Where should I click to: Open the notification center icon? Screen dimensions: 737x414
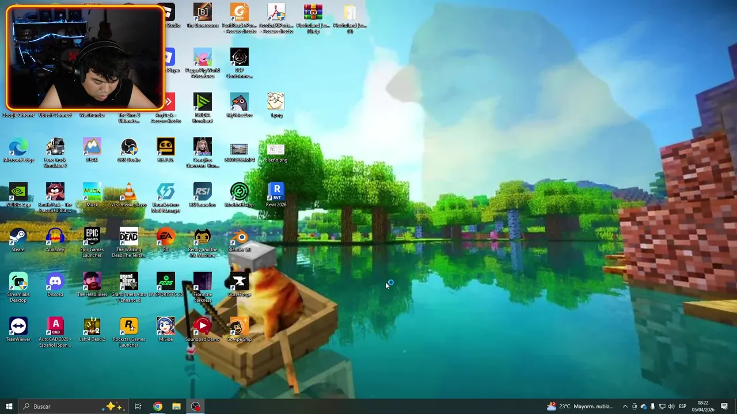(724, 407)
